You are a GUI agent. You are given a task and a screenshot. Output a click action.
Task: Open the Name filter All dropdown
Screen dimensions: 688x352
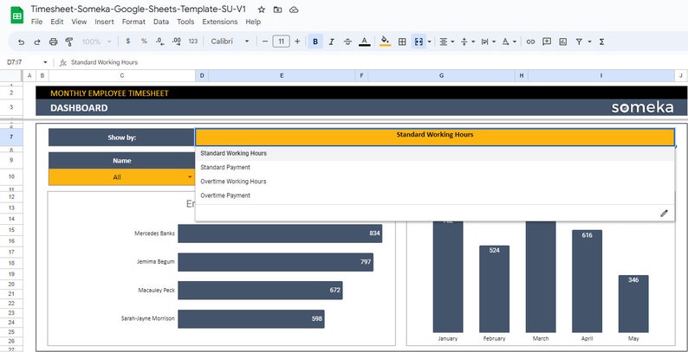[190, 177]
